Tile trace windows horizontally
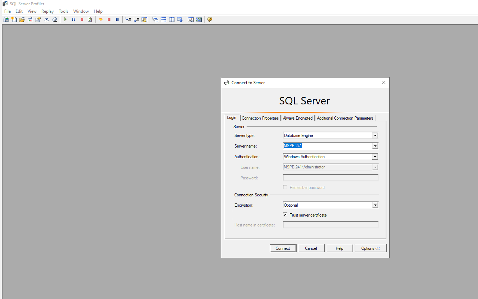 pyautogui.click(x=163, y=19)
